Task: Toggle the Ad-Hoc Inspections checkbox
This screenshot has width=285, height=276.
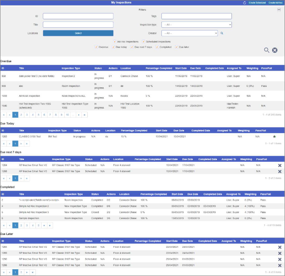Action: (115, 42)
